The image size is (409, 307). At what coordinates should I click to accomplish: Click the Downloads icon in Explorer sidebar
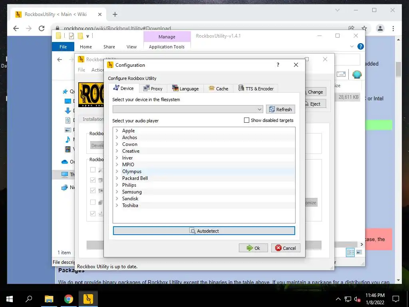(68, 111)
